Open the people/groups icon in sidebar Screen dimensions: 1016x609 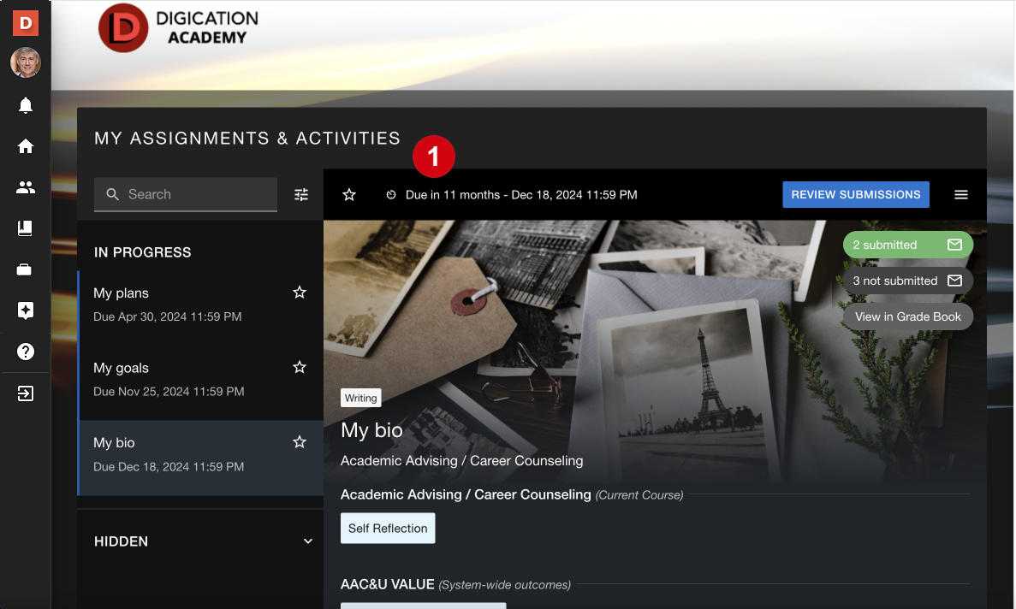(x=26, y=187)
